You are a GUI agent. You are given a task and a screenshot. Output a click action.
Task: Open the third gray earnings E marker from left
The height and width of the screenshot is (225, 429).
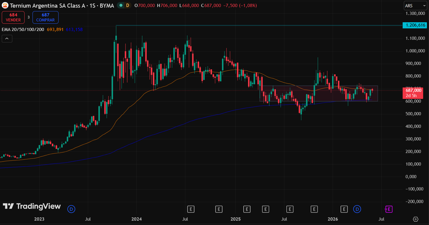click(246, 209)
